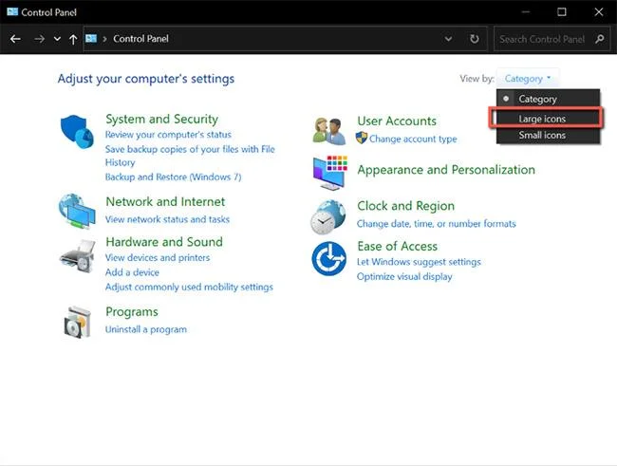
Task: Expand the breadcrumb chevron before Control Panel
Action: tap(104, 39)
